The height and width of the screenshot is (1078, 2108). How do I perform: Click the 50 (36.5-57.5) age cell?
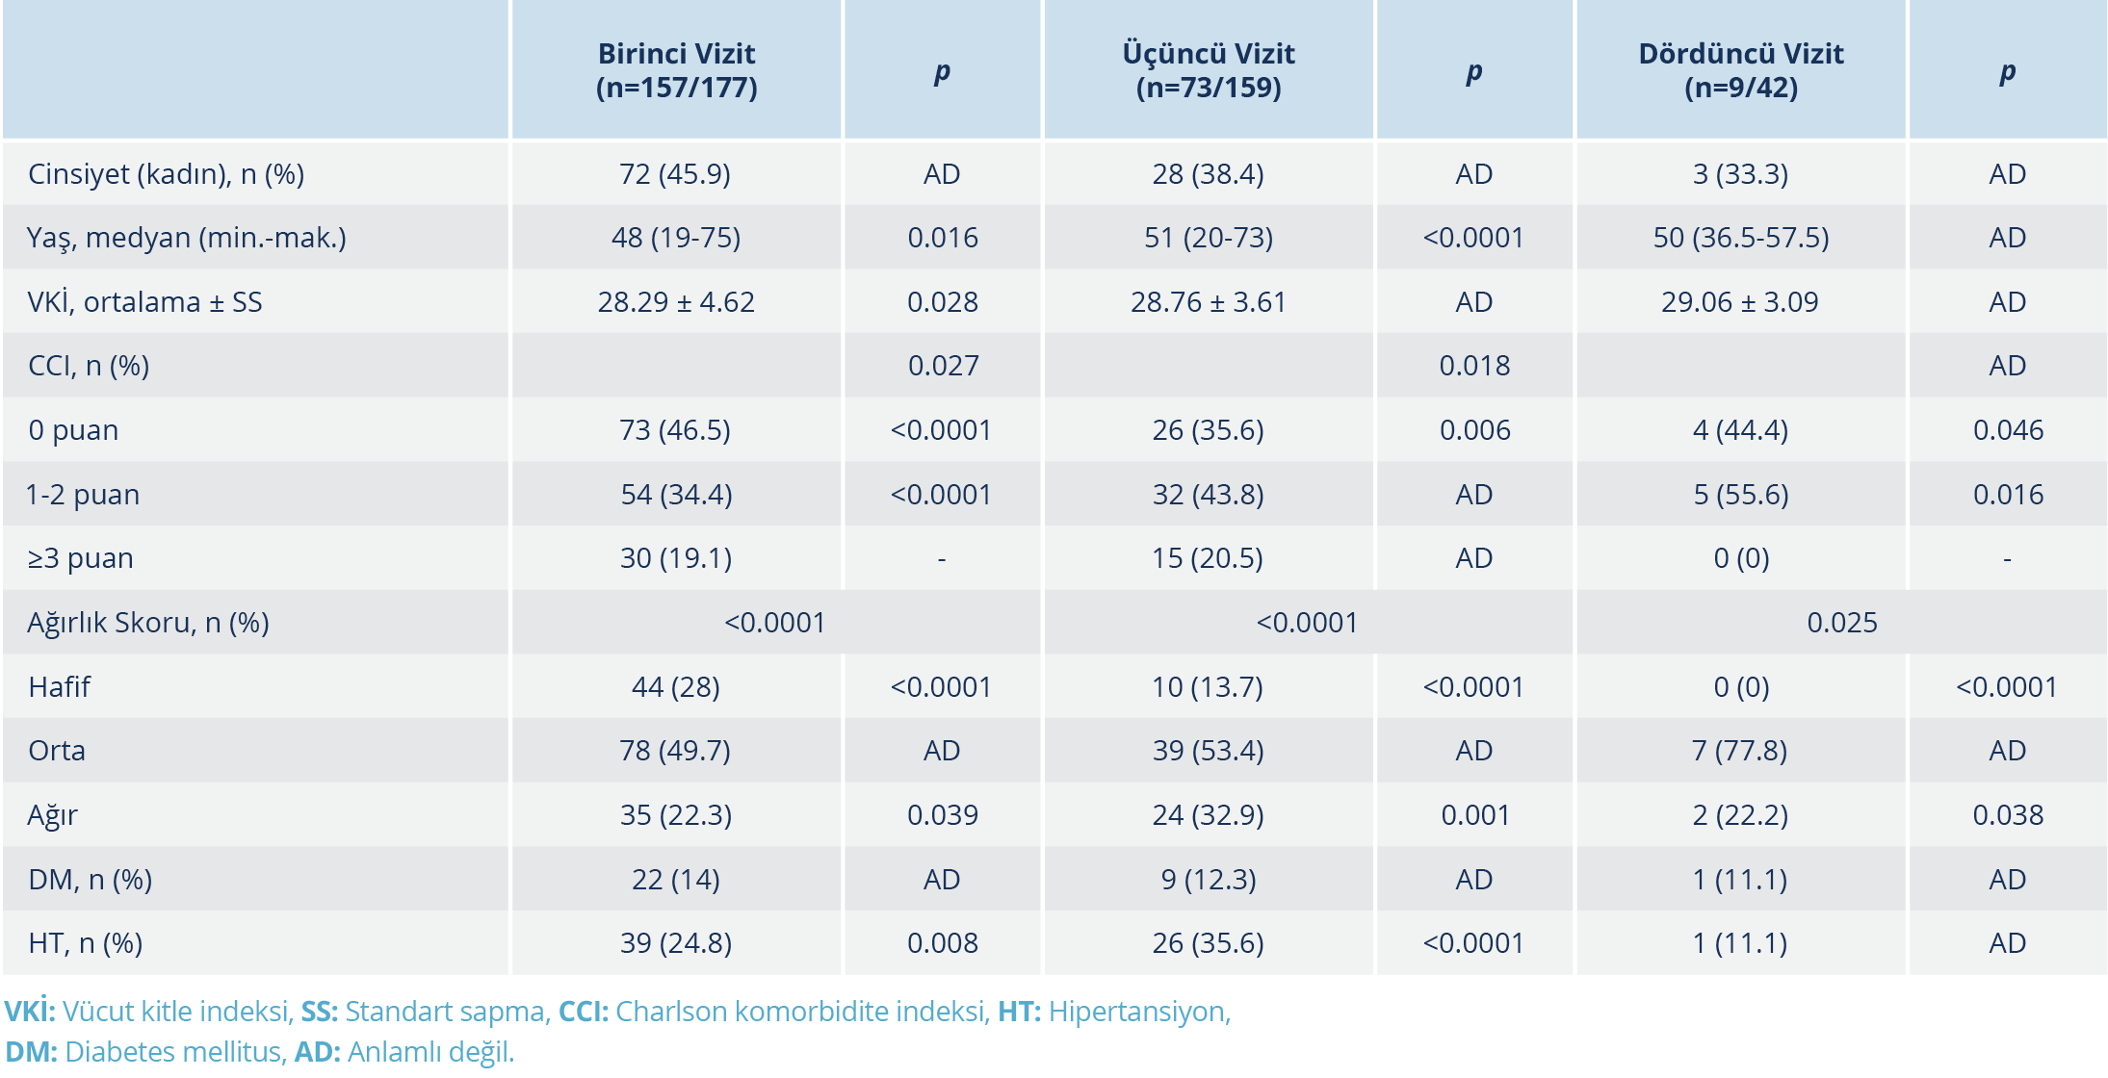point(1741,238)
